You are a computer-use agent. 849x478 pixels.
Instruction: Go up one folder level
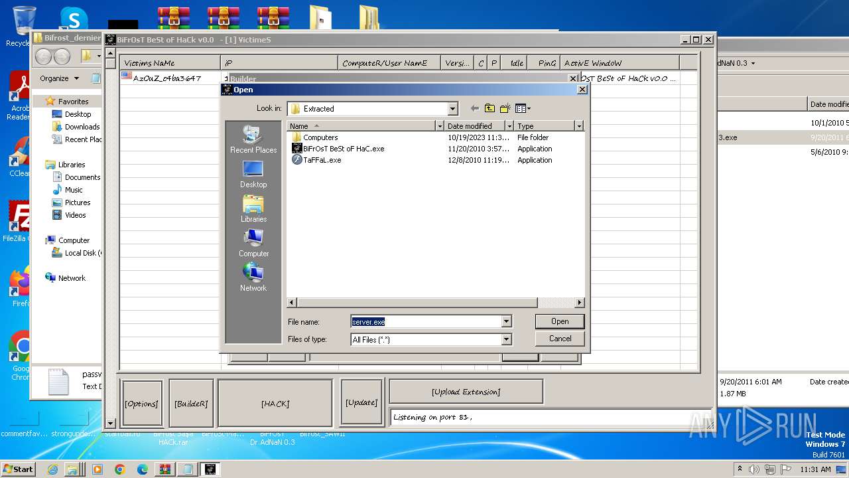tap(490, 108)
